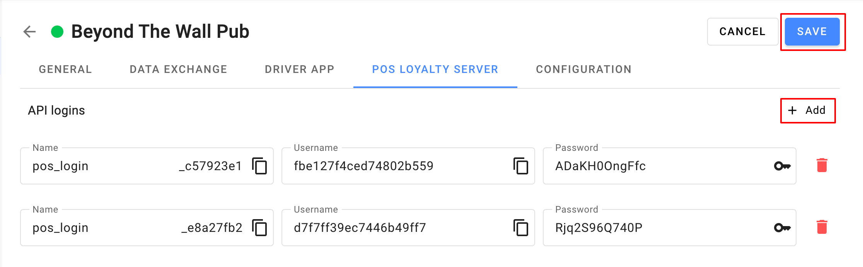Screen dimensions: 863x267
Task: Delete the first API login row
Action: (x=822, y=166)
